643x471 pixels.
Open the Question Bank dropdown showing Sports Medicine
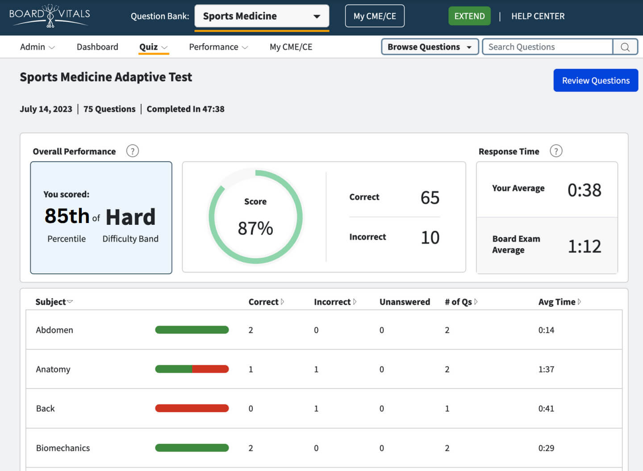click(262, 16)
